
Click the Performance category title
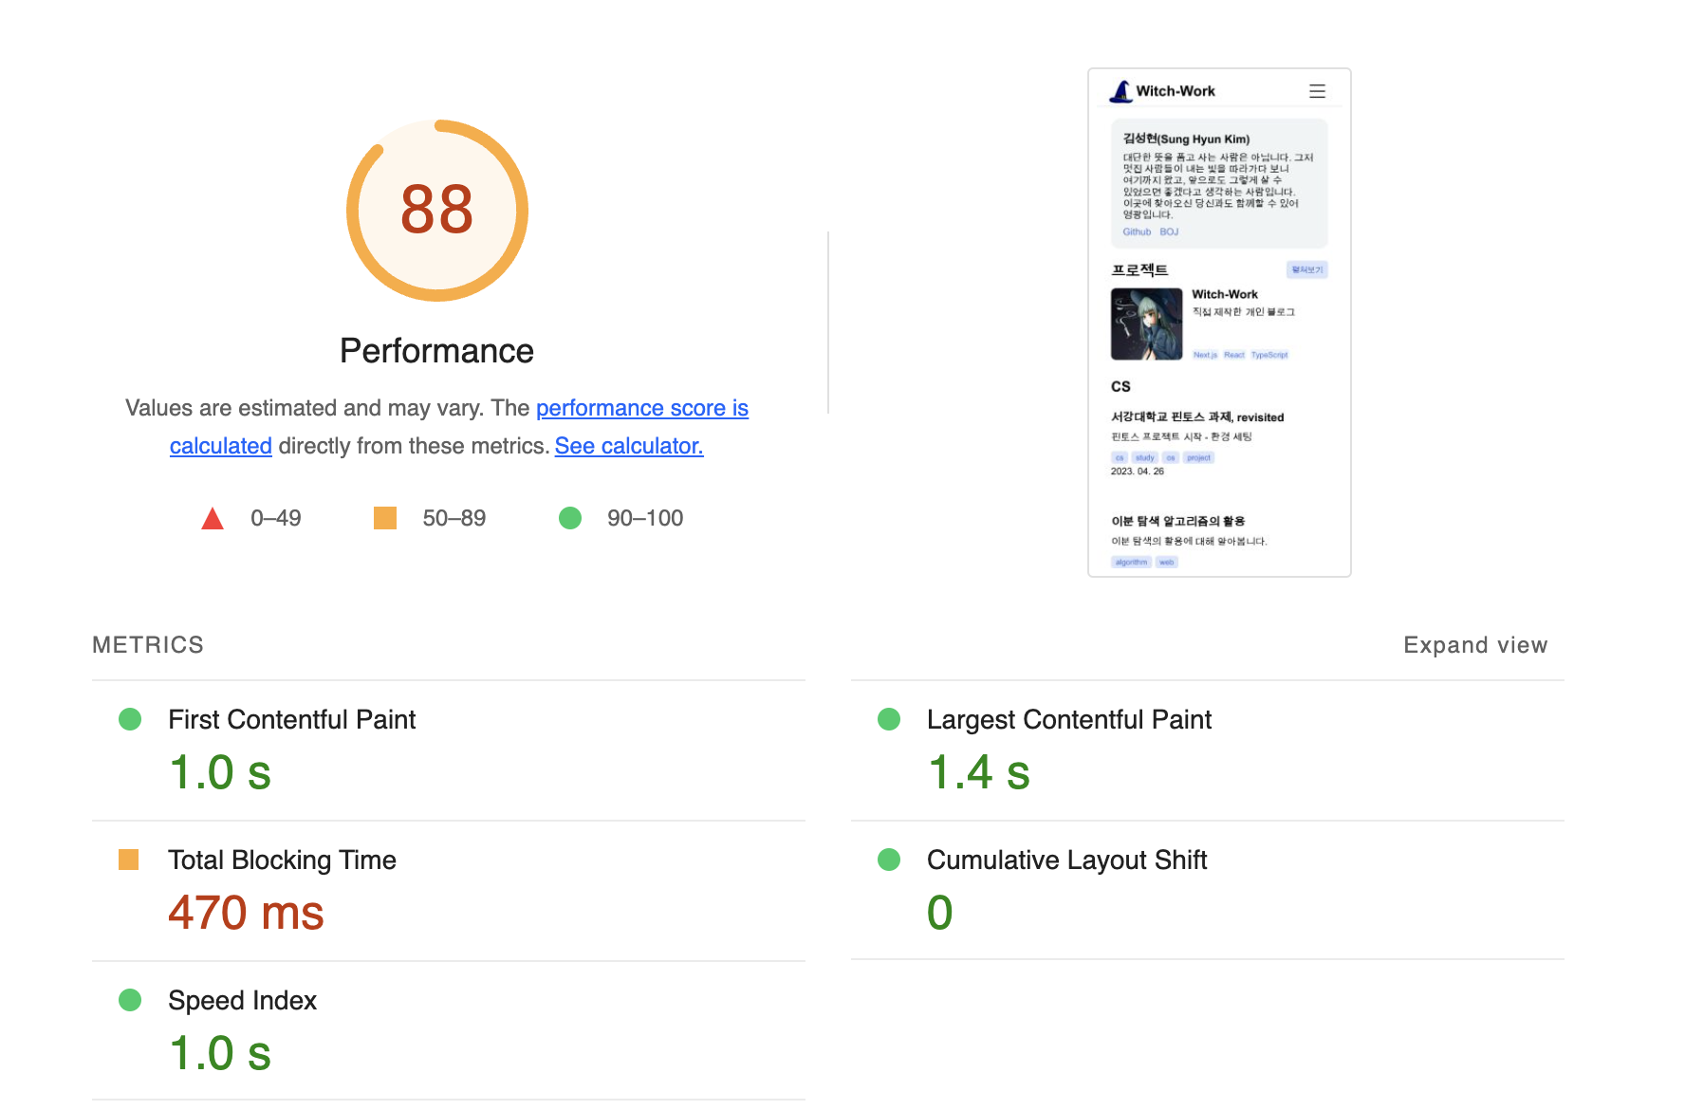(x=436, y=351)
